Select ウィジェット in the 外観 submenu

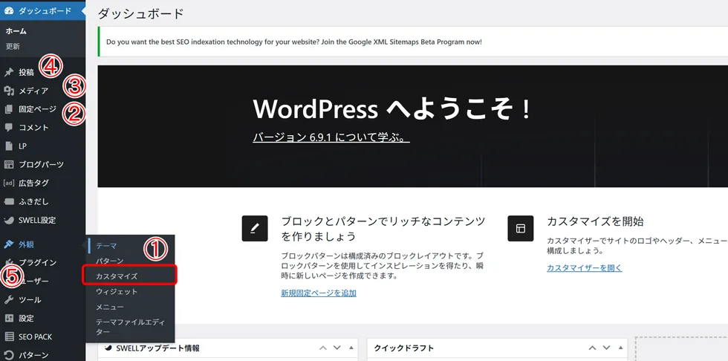[x=117, y=292]
